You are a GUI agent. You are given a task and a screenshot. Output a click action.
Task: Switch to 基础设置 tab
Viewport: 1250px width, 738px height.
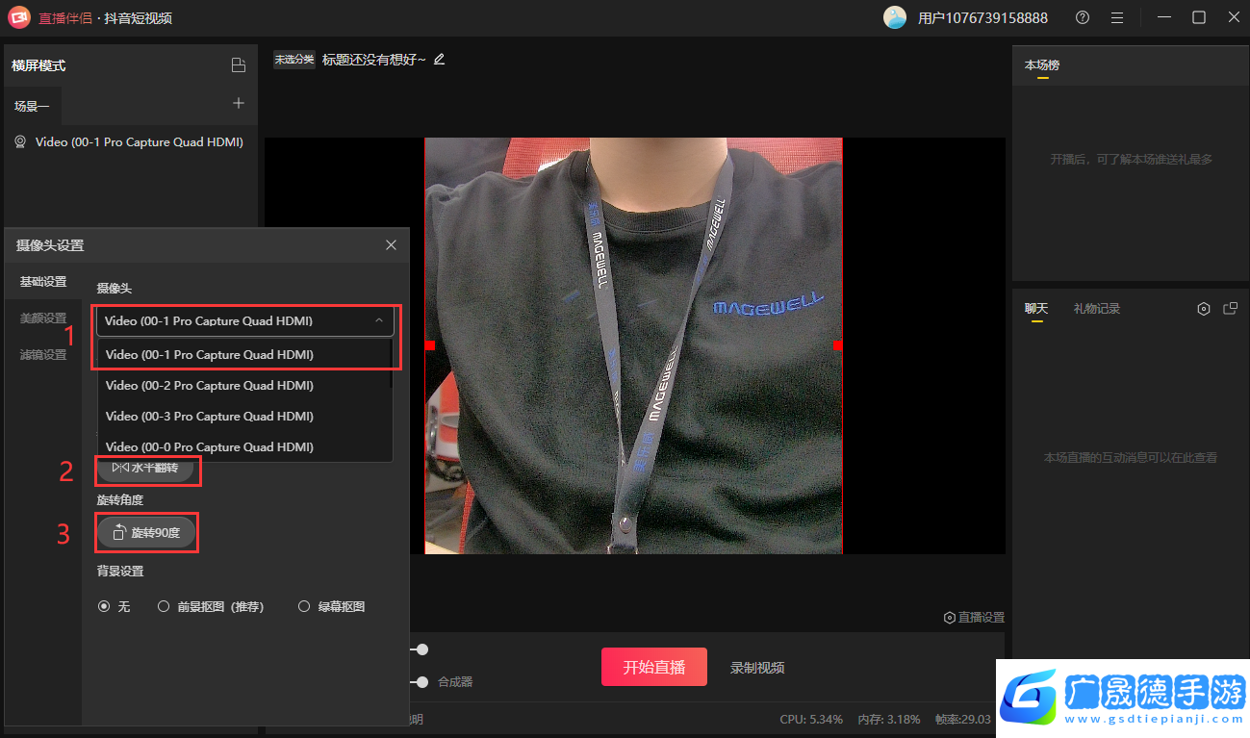click(x=43, y=281)
